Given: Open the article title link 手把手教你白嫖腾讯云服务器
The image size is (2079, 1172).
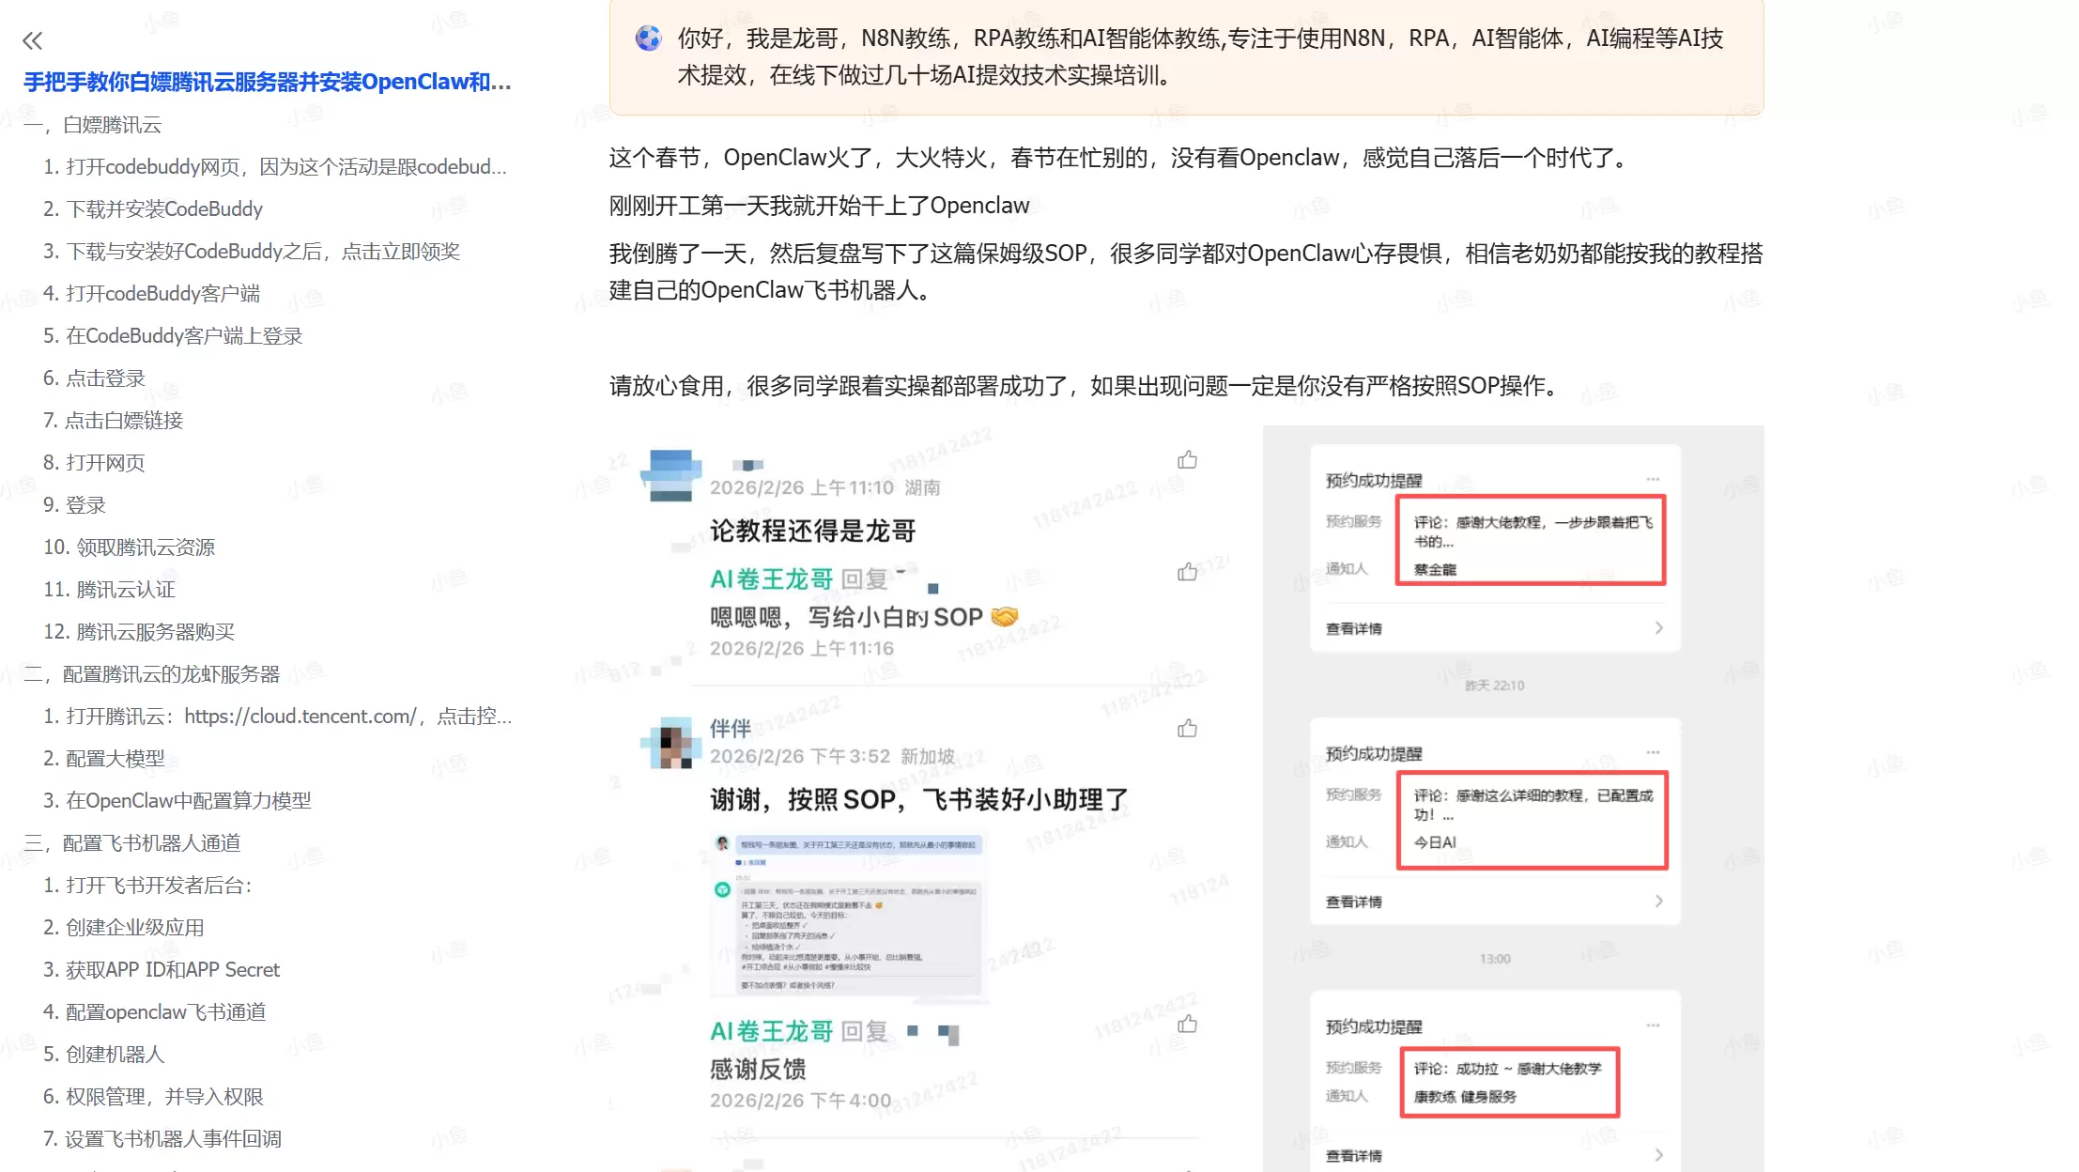Looking at the screenshot, I should pyautogui.click(x=267, y=83).
